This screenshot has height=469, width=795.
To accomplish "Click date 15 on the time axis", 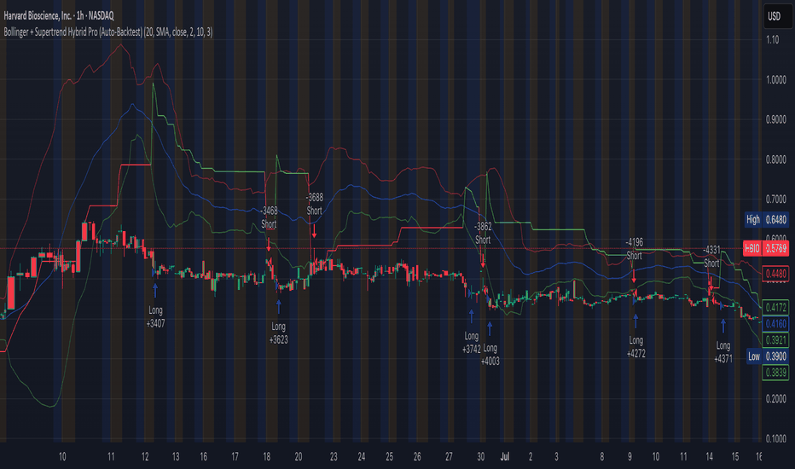I will [734, 457].
